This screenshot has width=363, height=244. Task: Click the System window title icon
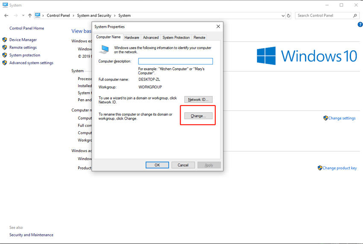point(5,5)
